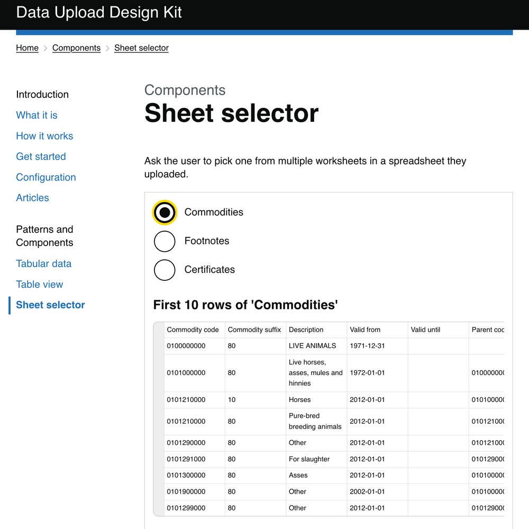Go to Home in the breadcrumb
Image resolution: width=529 pixels, height=529 pixels.
[x=27, y=48]
